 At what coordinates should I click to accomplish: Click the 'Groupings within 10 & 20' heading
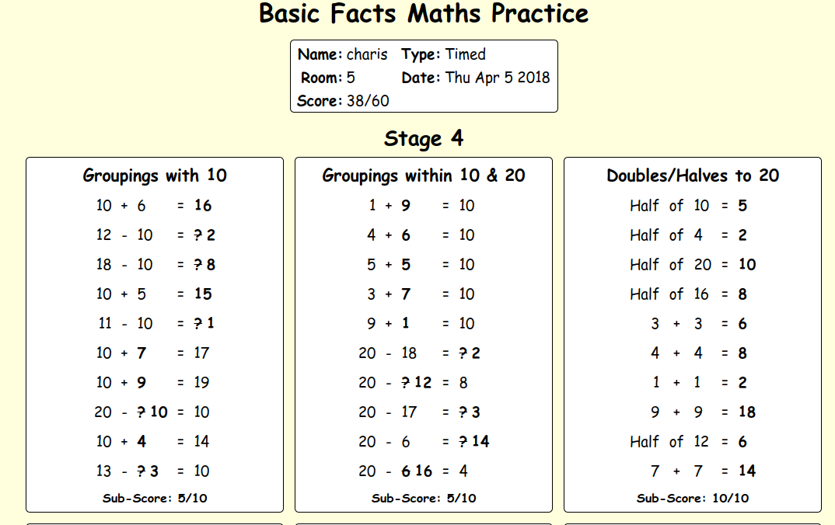(424, 176)
